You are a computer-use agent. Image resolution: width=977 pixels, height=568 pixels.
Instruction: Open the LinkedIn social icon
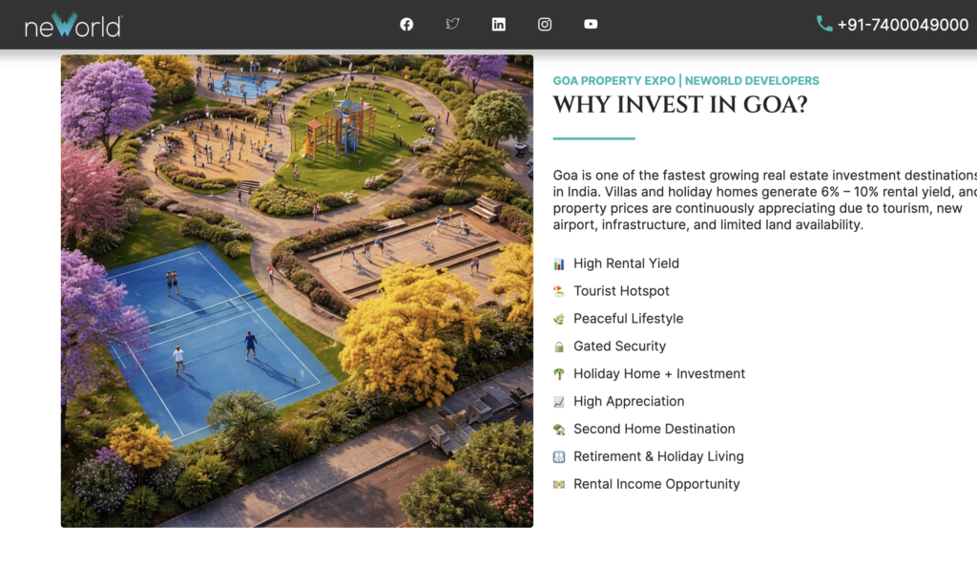pyautogui.click(x=498, y=25)
